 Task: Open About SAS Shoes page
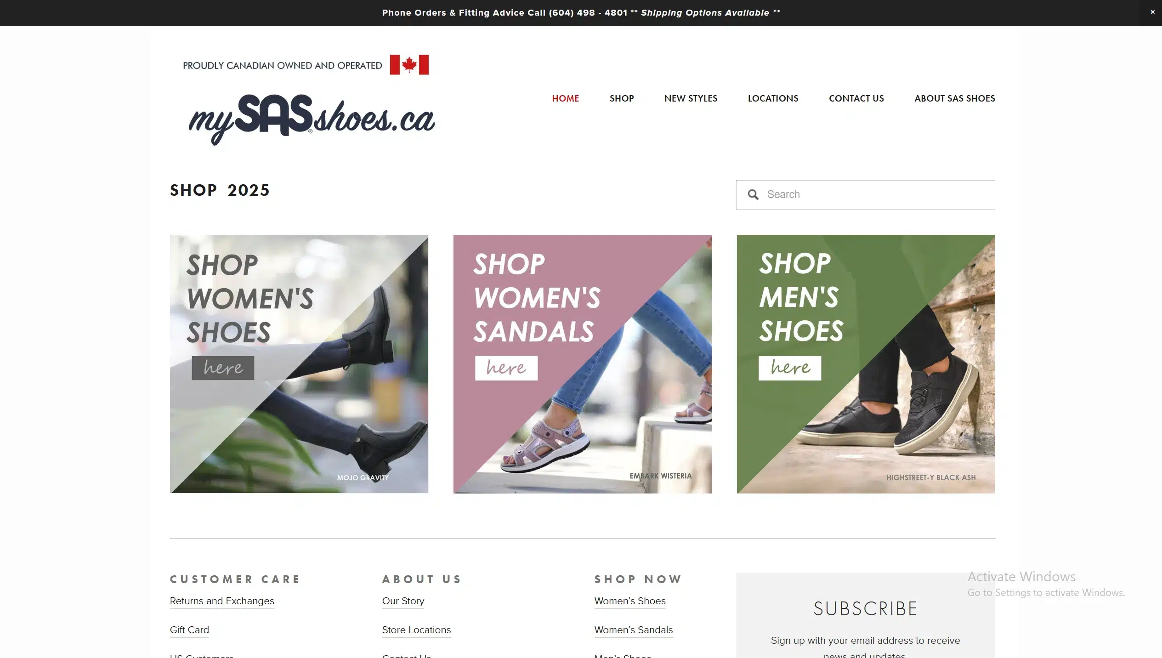click(954, 98)
